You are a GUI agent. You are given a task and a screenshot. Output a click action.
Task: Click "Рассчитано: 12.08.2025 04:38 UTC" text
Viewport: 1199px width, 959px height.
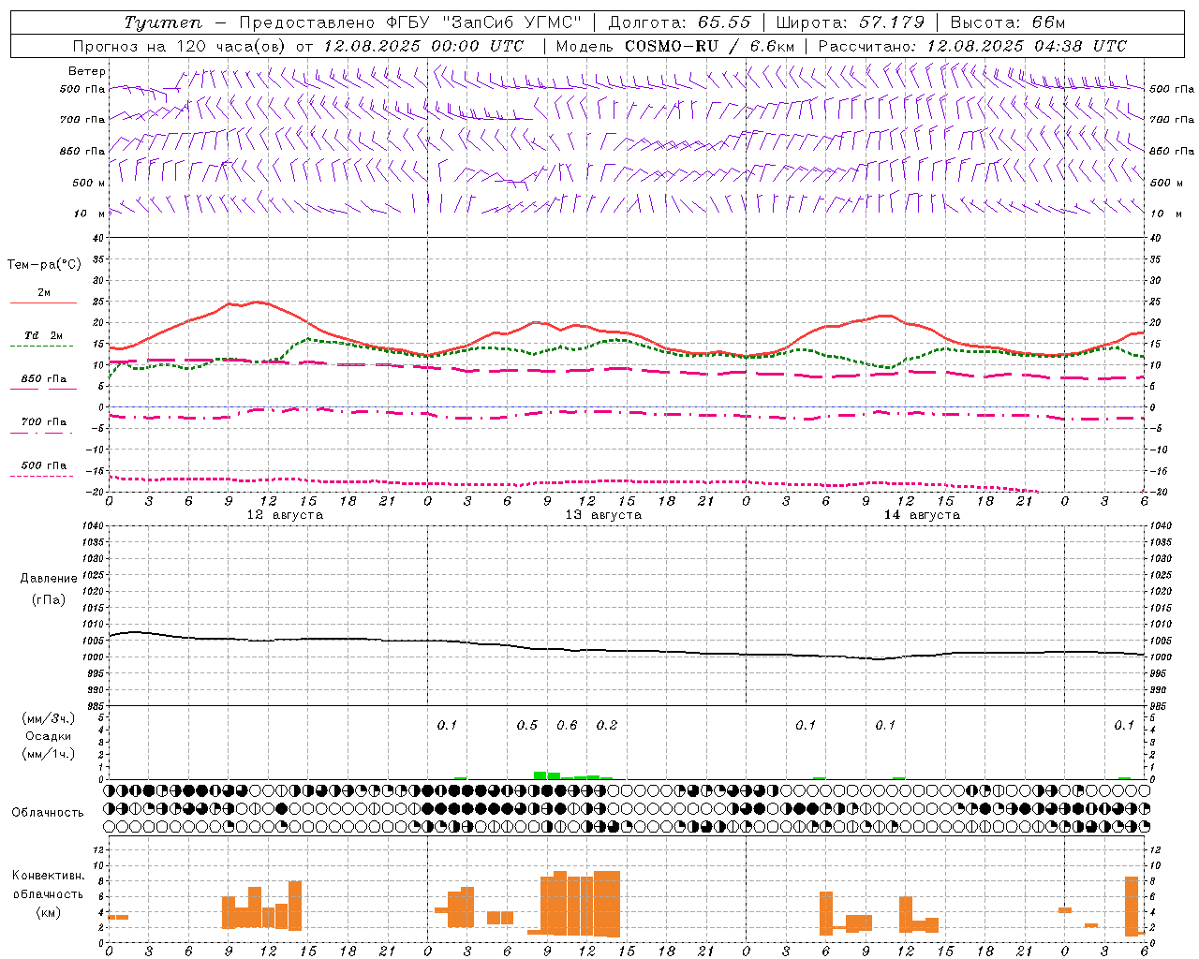tap(972, 46)
